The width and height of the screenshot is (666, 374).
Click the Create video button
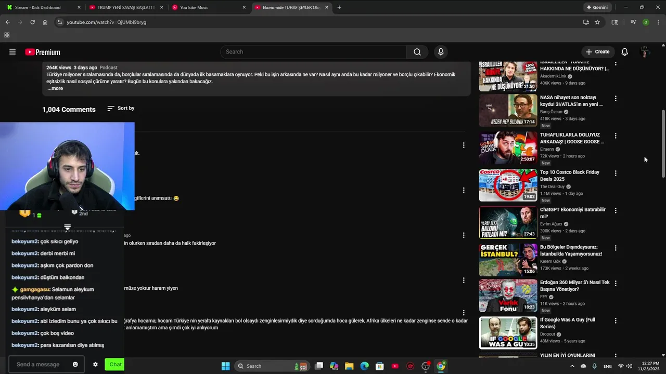597,52
